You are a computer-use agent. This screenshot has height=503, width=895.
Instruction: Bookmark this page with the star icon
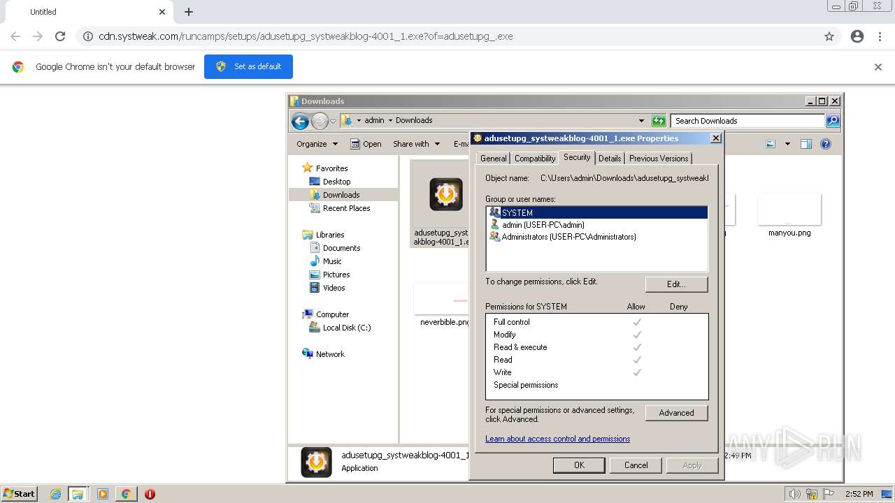tap(829, 36)
